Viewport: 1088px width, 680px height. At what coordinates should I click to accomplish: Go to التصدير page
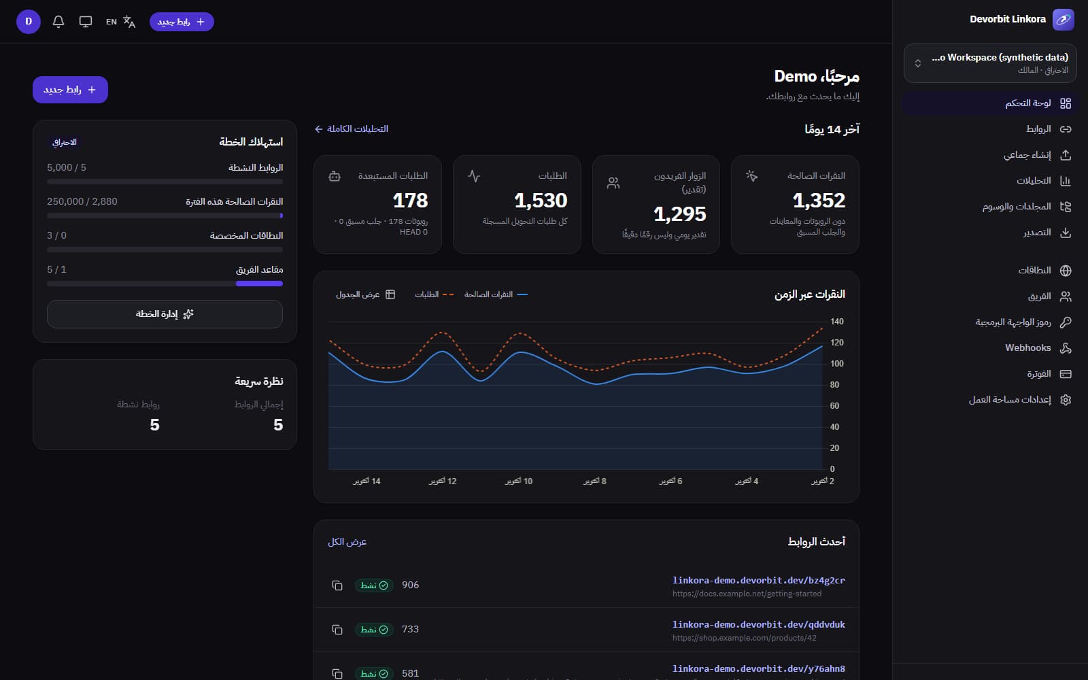(990, 233)
